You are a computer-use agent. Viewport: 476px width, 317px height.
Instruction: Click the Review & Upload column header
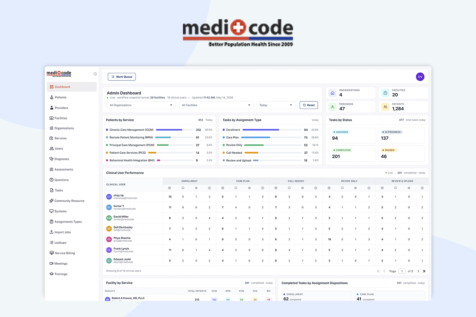402,181
